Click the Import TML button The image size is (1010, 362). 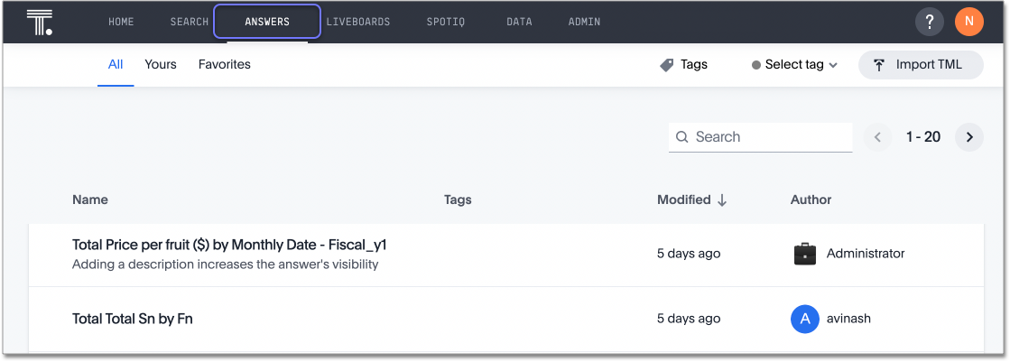tap(920, 65)
